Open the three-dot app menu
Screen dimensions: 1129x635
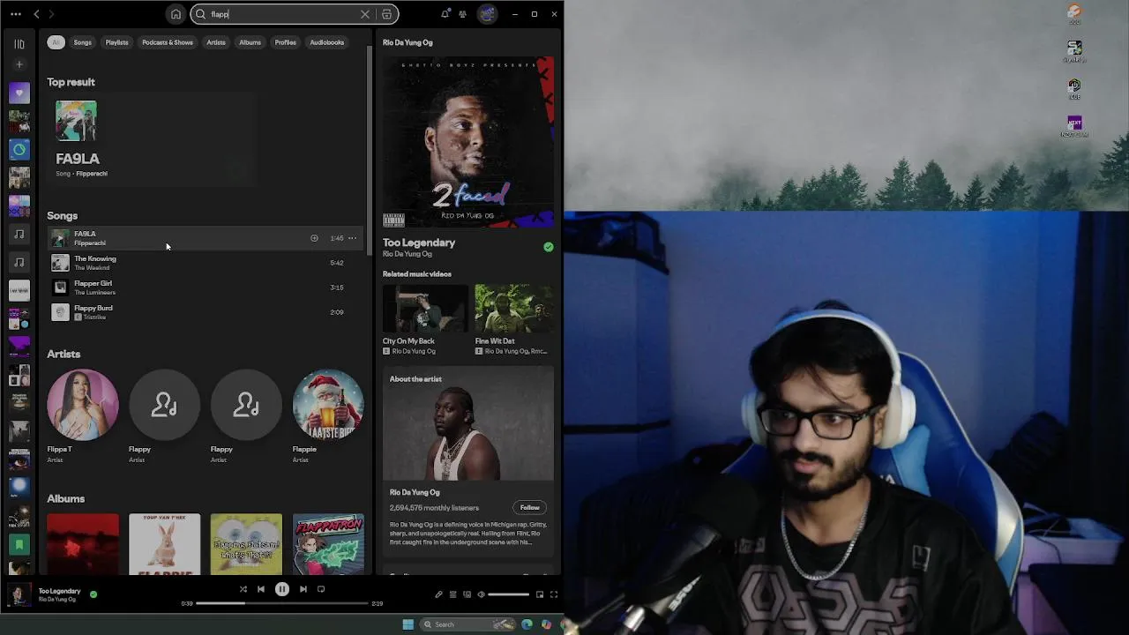click(16, 14)
